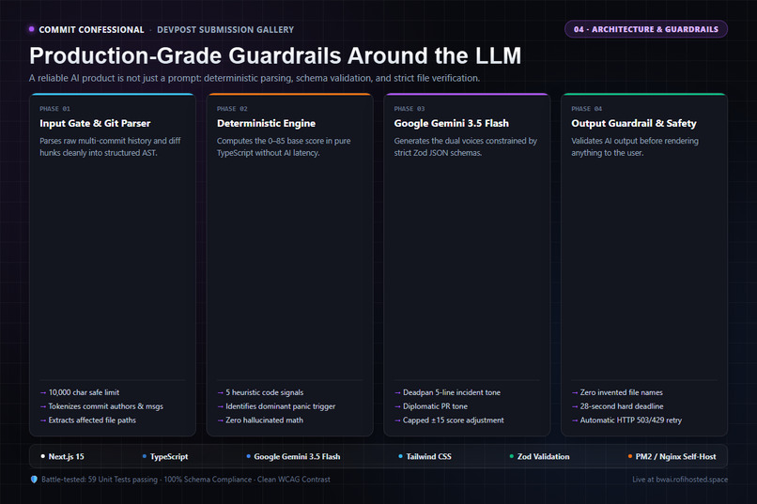Click description 'Generates the dual voices'
The width and height of the screenshot is (757, 504).
[466, 146]
